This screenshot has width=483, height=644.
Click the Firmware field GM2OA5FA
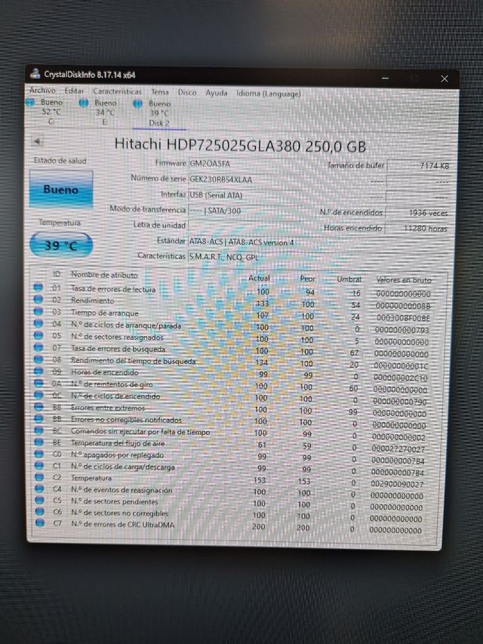coord(245,164)
